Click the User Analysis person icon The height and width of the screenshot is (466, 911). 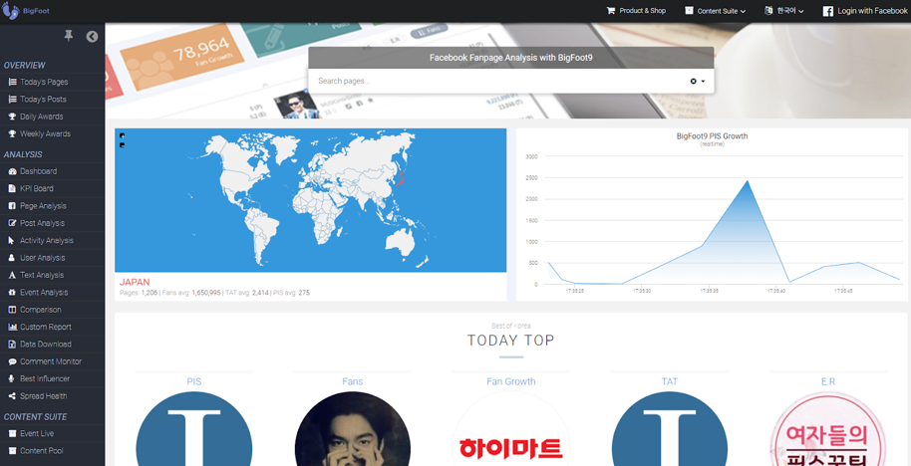click(x=12, y=258)
